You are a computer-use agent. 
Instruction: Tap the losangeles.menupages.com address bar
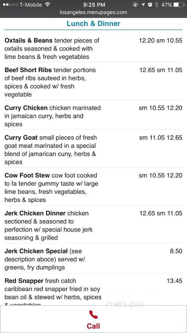click(93, 12)
